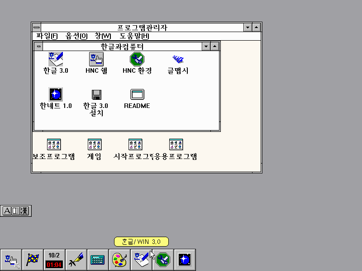The height and width of the screenshot is (271, 362).
Task: Click the pen and ink icon in bottom bar
Action: coord(76,260)
